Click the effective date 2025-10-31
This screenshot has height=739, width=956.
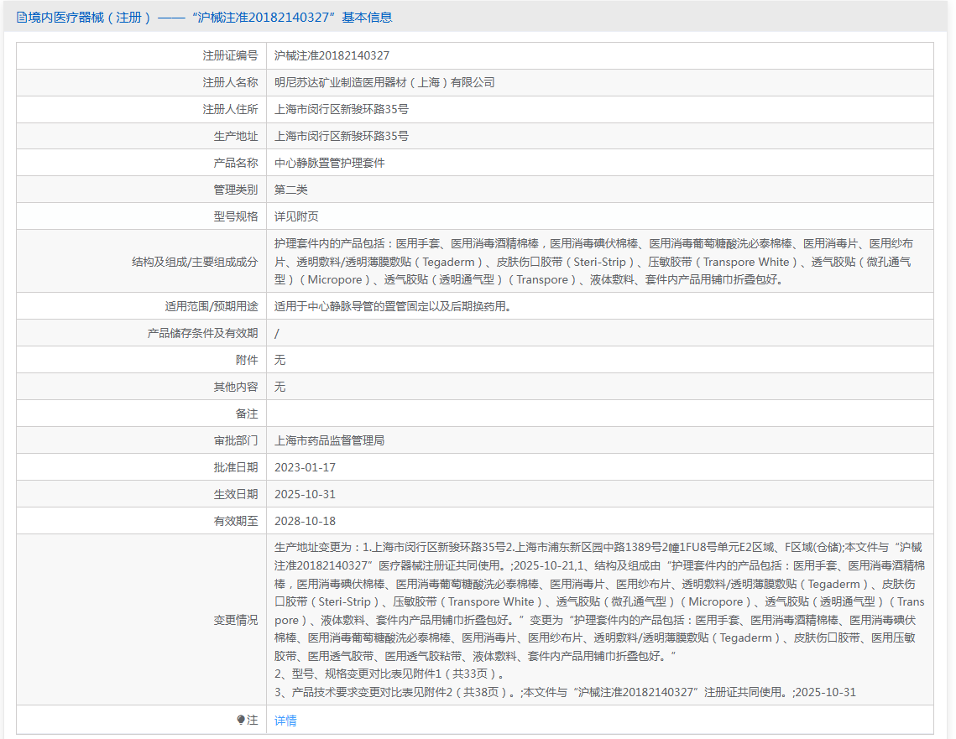point(305,494)
